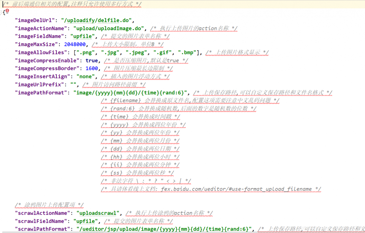Collapse the fold marker beside the opening brace
This screenshot has width=365, height=233.
(x=1, y=13)
